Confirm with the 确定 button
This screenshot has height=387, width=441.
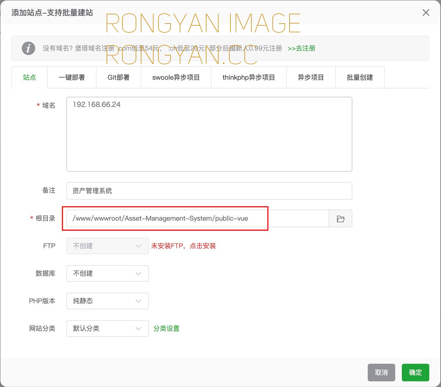coord(415,372)
